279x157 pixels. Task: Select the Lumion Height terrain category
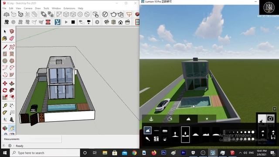[148, 130]
